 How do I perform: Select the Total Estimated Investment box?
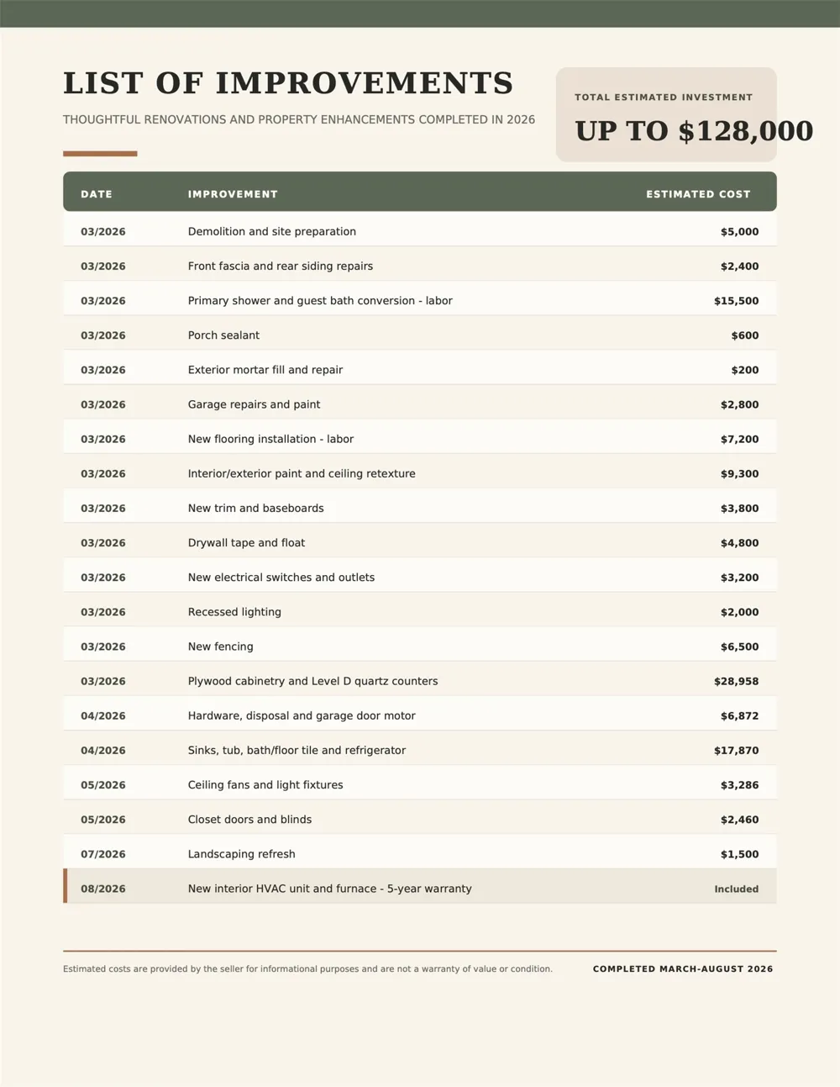click(666, 114)
